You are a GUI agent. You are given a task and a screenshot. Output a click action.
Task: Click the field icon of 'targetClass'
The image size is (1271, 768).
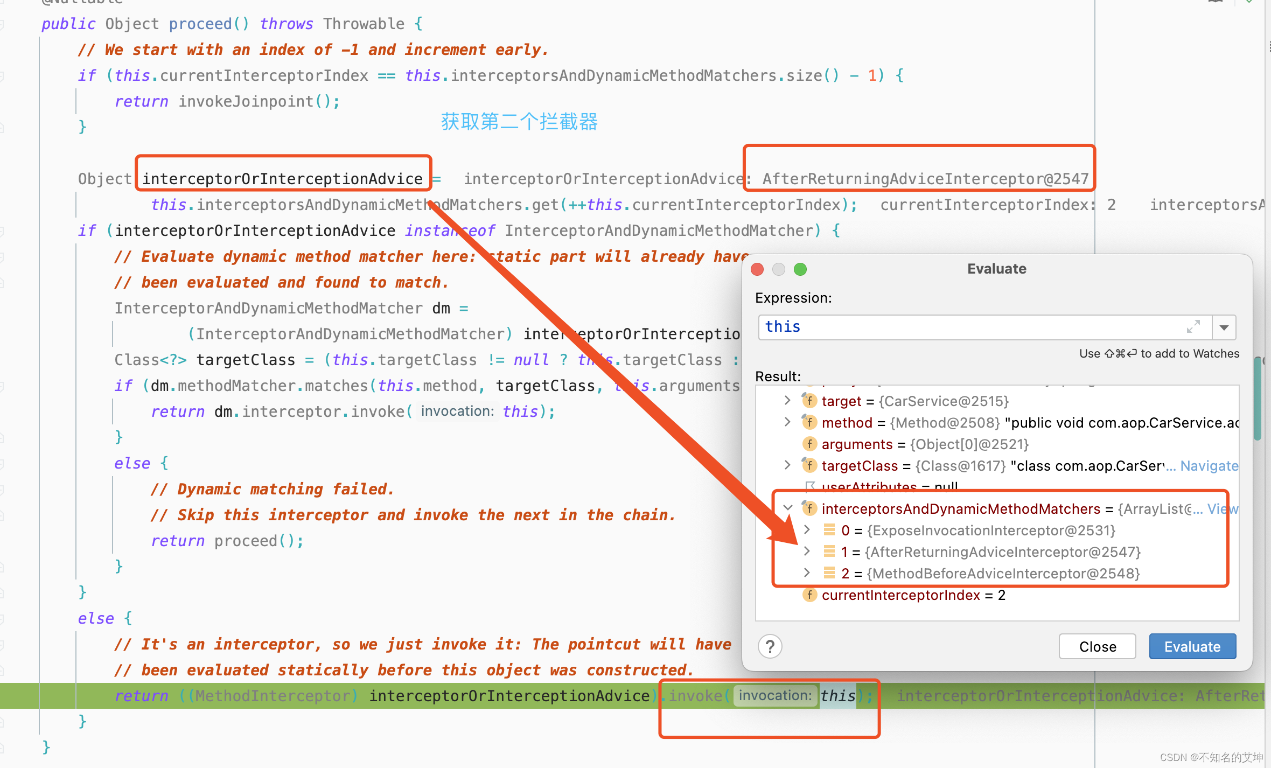tap(809, 465)
